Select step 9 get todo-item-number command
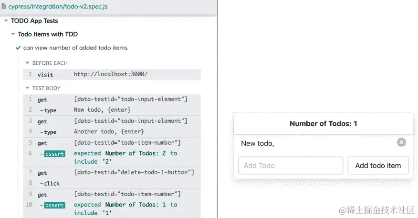The image size is (418, 218). [x=112, y=194]
